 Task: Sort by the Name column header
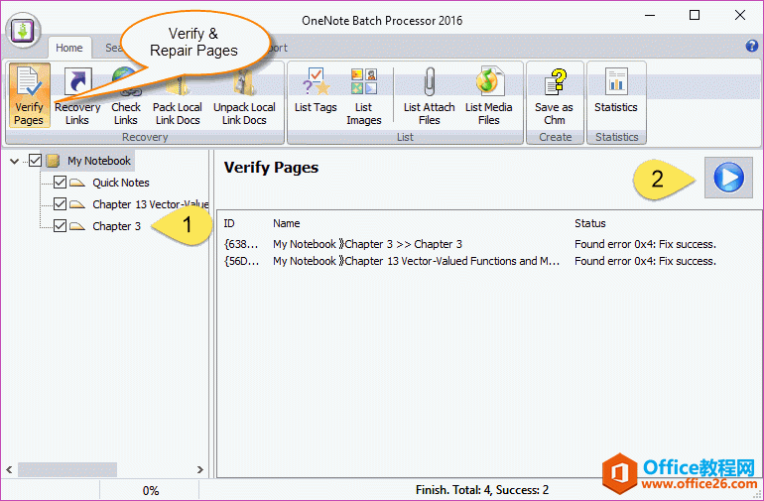287,223
